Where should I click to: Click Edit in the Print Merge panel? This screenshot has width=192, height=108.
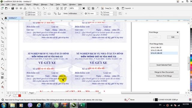(x=173, y=37)
